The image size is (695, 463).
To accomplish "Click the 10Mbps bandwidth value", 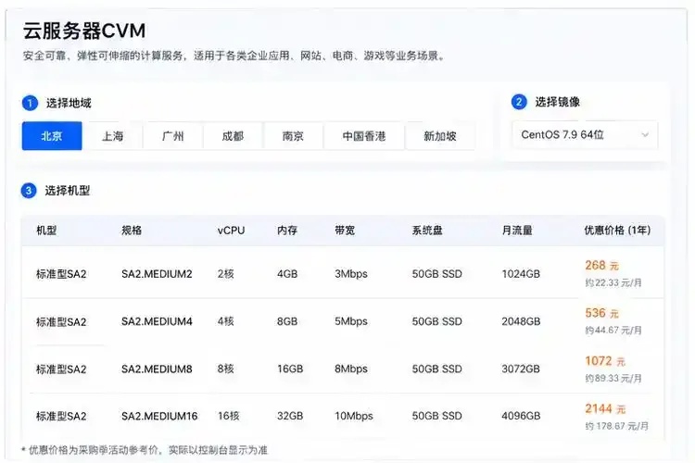I will [354, 416].
